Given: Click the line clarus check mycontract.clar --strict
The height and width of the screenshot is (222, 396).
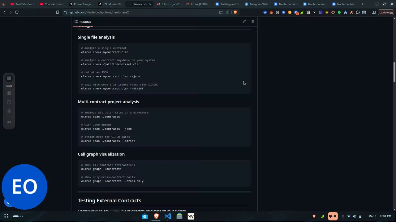Looking at the screenshot, I should tap(112, 88).
